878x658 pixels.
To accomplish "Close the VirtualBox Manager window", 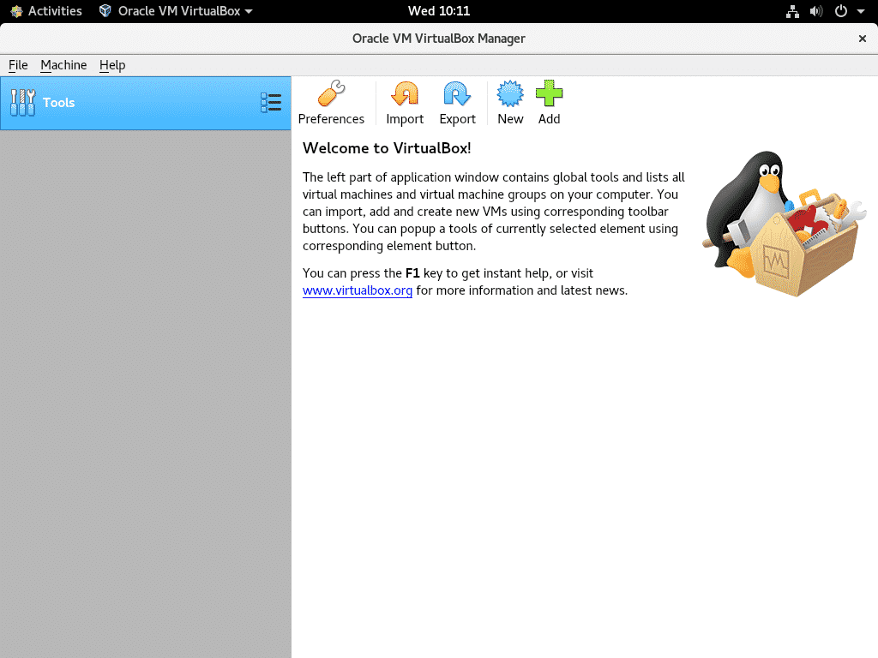I will tap(863, 39).
